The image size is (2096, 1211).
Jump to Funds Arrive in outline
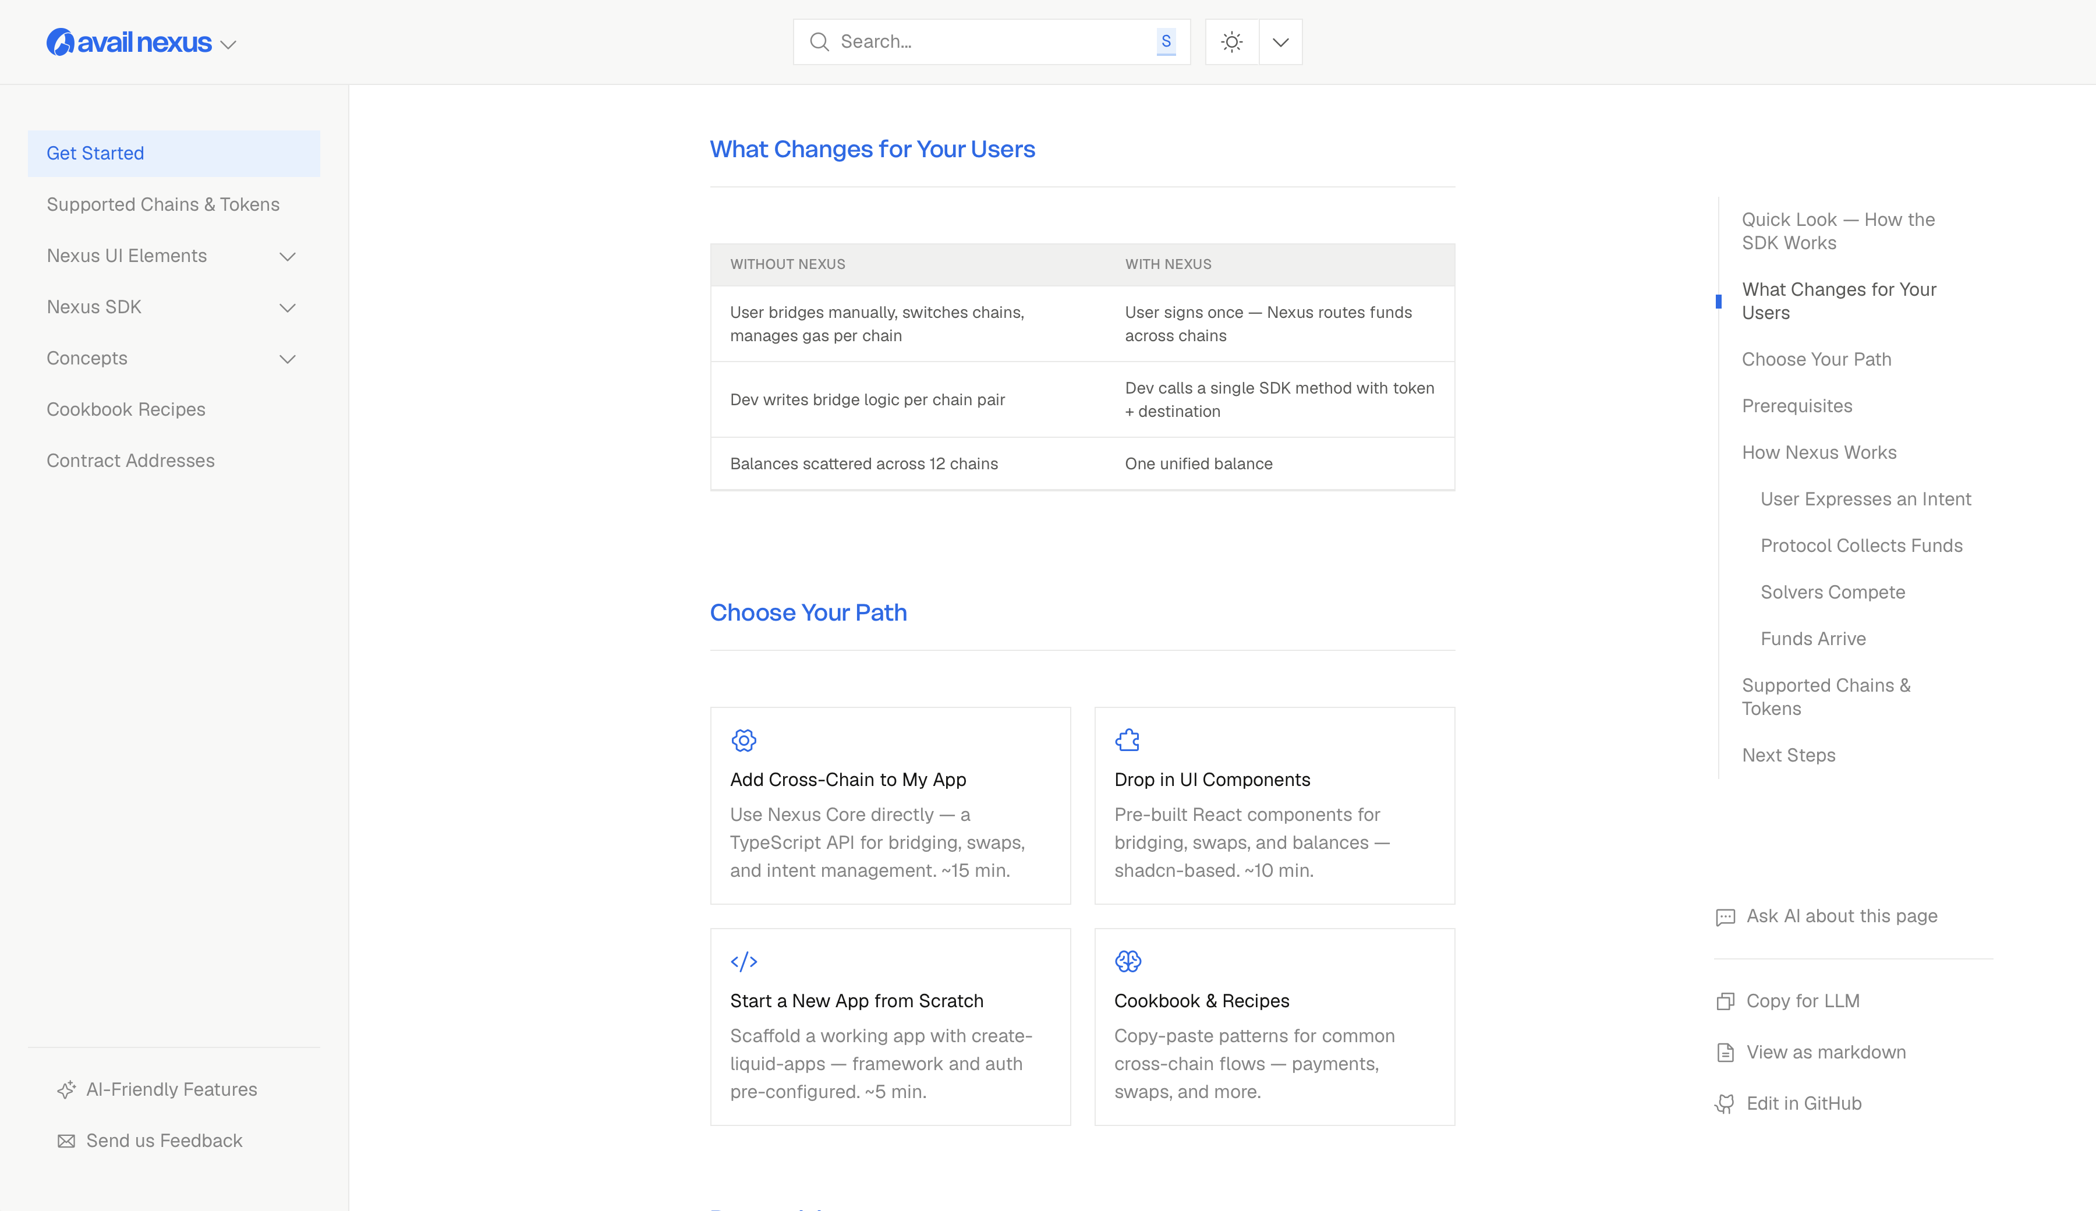tap(1813, 639)
